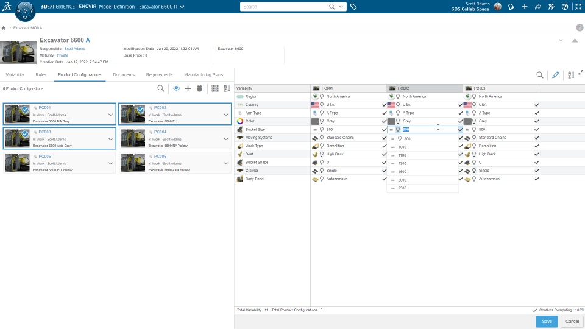
Task: Click the PC002 Grey color swatch
Action: (x=391, y=121)
